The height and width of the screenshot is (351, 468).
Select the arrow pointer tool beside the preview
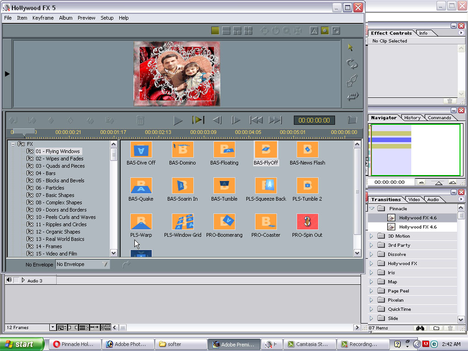click(351, 48)
